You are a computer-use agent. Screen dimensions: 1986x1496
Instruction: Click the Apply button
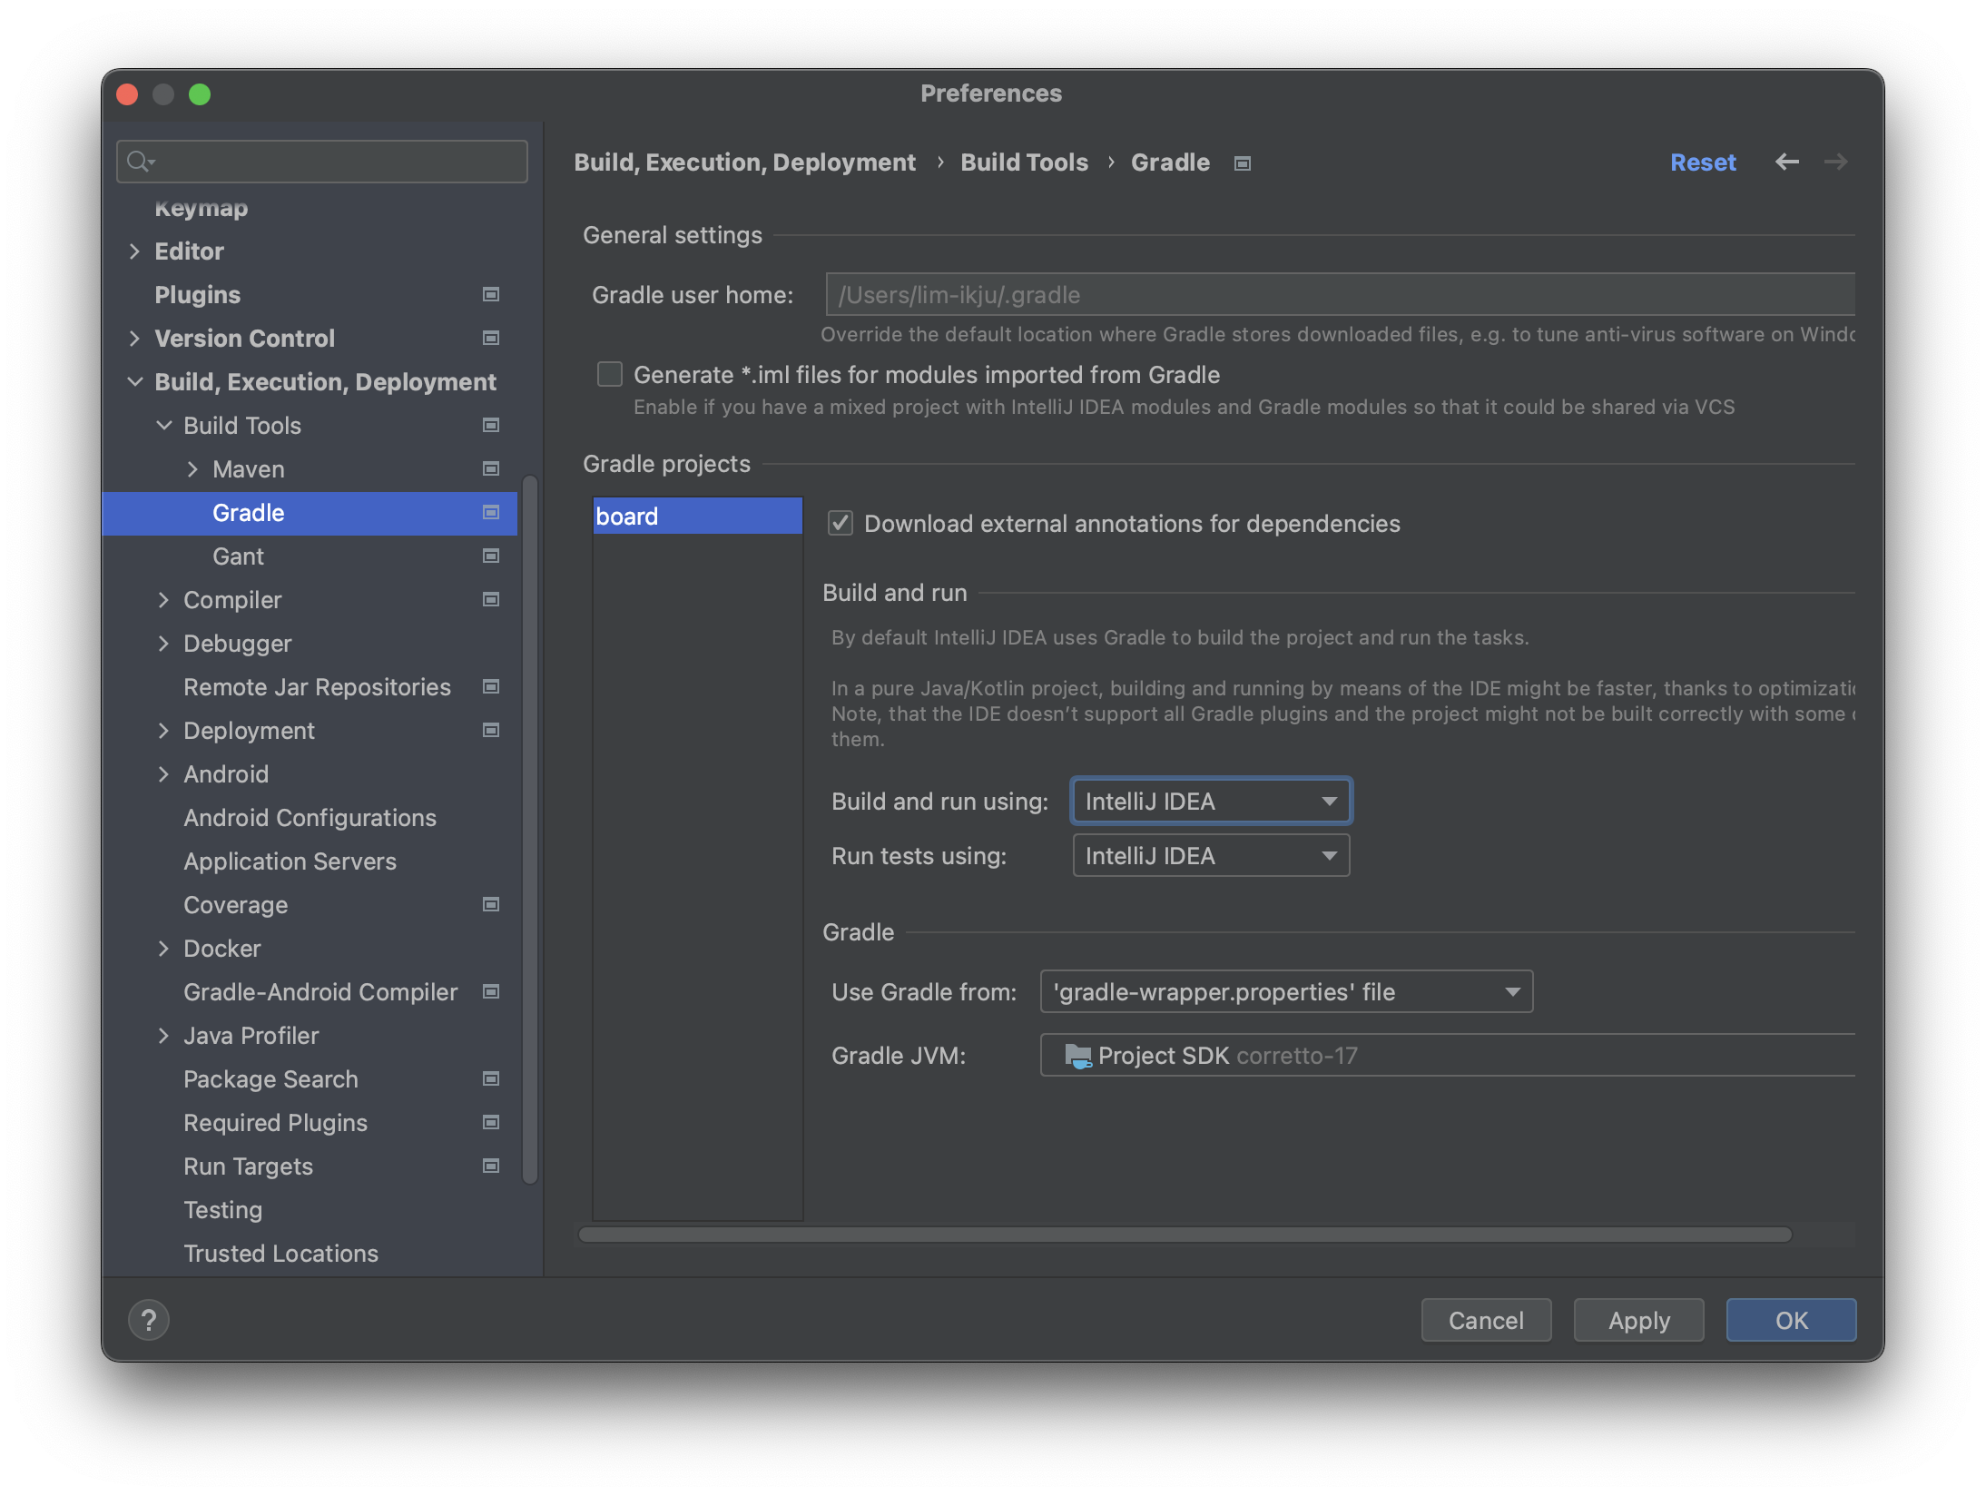1638,1320
